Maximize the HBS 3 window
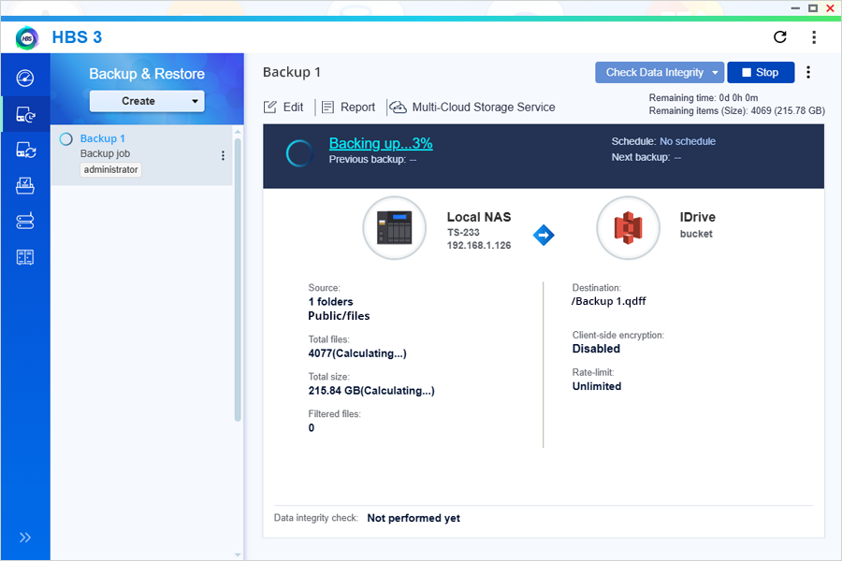Image resolution: width=842 pixels, height=561 pixels. pyautogui.click(x=813, y=8)
